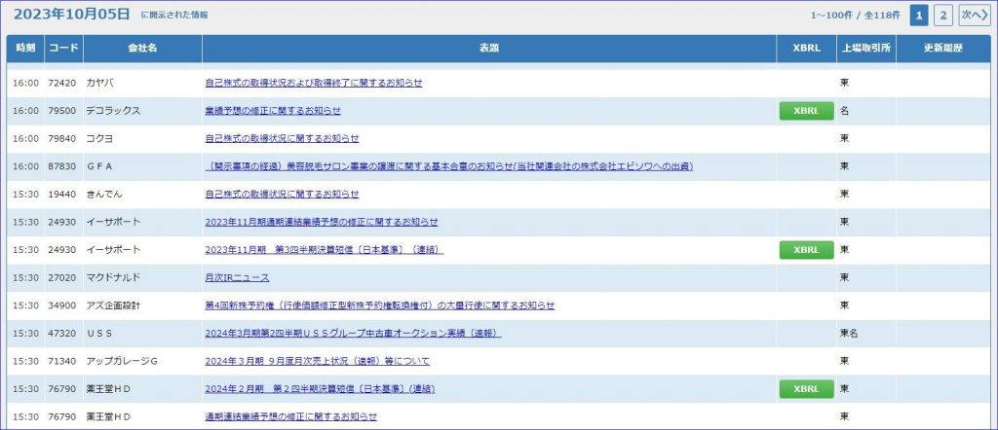Open マクドナルド 月次IRニュース link
This screenshot has height=430, width=998.
[237, 277]
